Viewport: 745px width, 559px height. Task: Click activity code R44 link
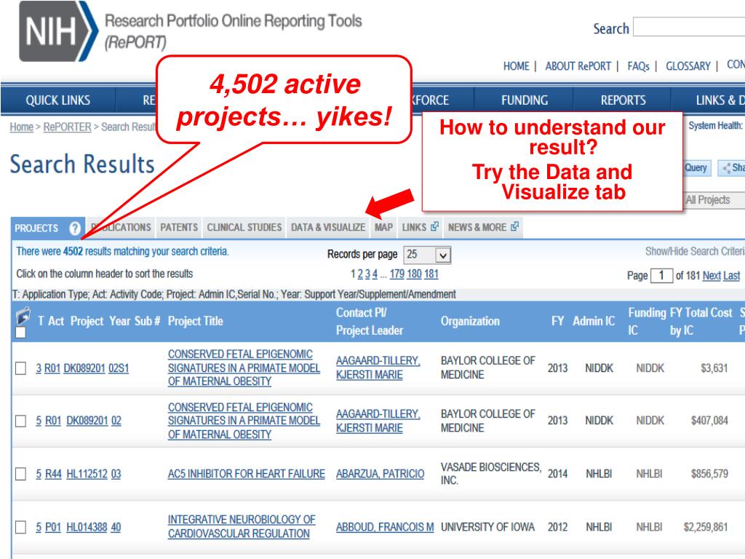(53, 474)
